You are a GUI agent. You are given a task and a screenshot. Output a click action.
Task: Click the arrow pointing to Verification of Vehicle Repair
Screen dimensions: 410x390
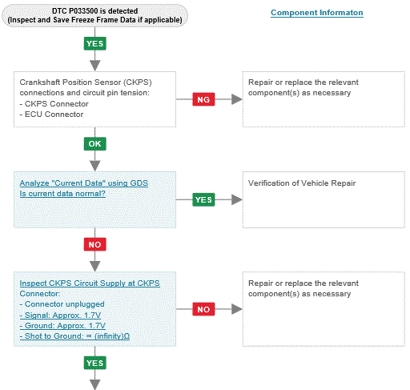[x=237, y=199]
